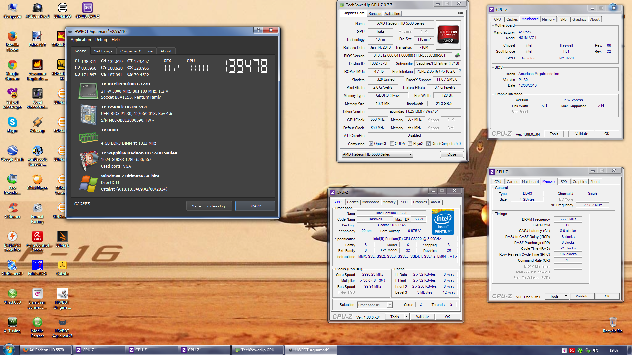Toggle CUDA checkbox in GPU-Z
Screen dimensions: 632x355
click(392, 144)
